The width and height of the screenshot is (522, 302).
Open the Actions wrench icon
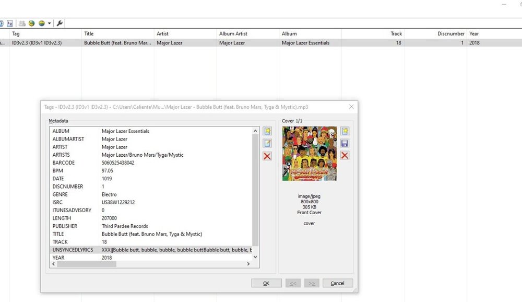[x=60, y=24]
